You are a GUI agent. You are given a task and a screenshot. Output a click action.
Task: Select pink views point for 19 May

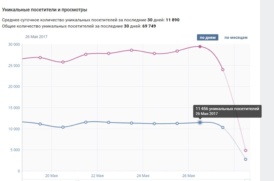click(40, 57)
